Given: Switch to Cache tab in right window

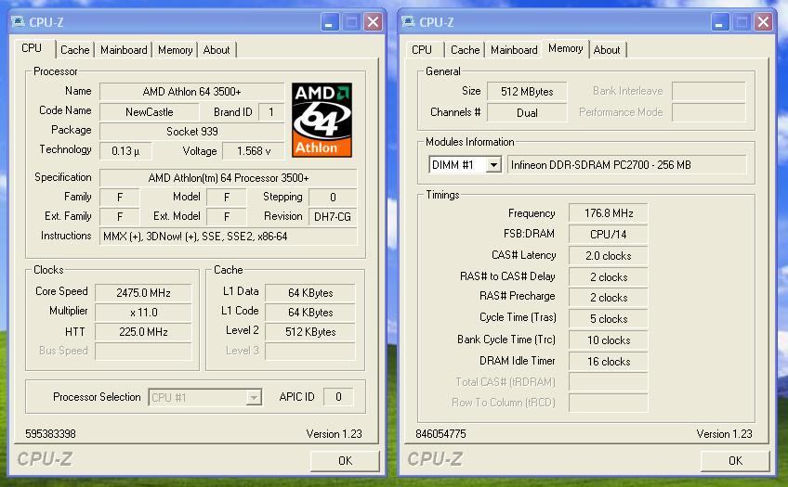Looking at the screenshot, I should (465, 50).
